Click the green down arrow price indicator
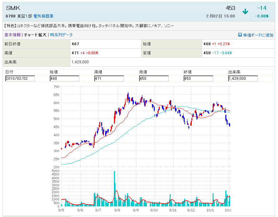This screenshot has height=217, width=278. 245,12
